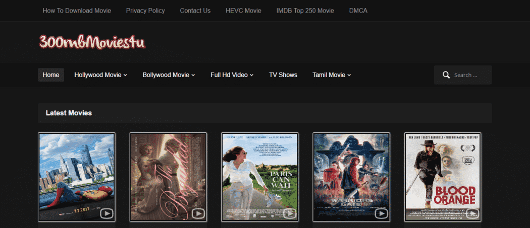Open the DMCA link
The height and width of the screenshot is (228, 530).
(x=358, y=11)
